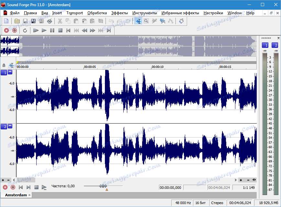Viewport: 281px width, 207px height.
Task: Click the Go to End button
Action: click(109, 30)
